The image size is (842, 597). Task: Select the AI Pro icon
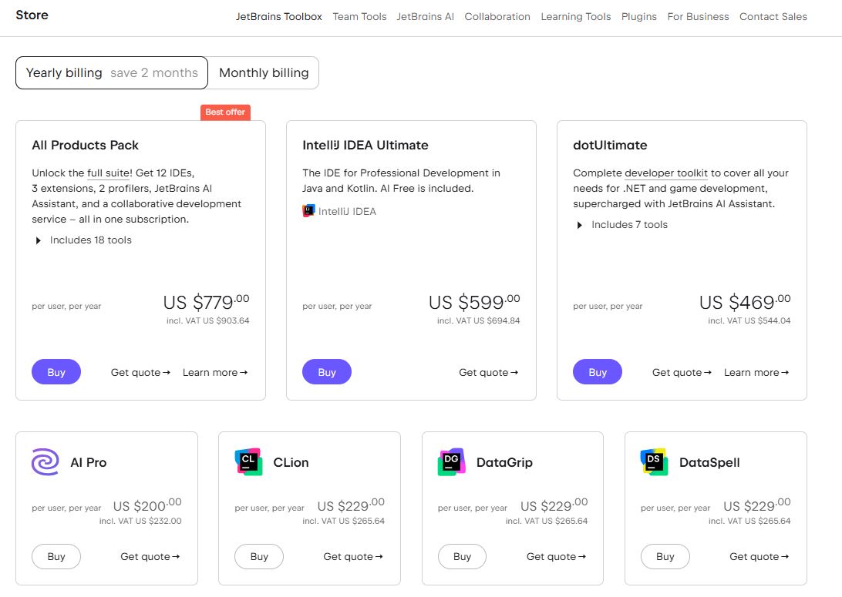click(x=45, y=461)
